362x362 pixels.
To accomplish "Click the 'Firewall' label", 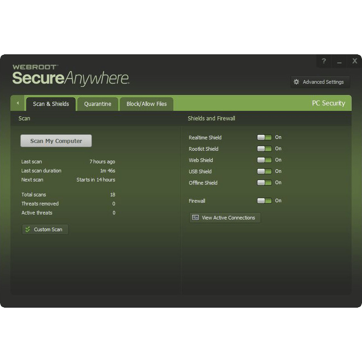I will click(197, 201).
